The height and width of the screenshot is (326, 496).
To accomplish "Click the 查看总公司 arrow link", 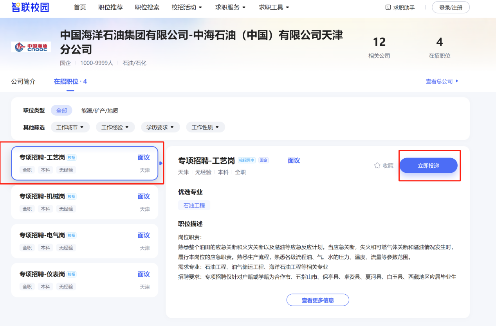I will click(x=442, y=81).
